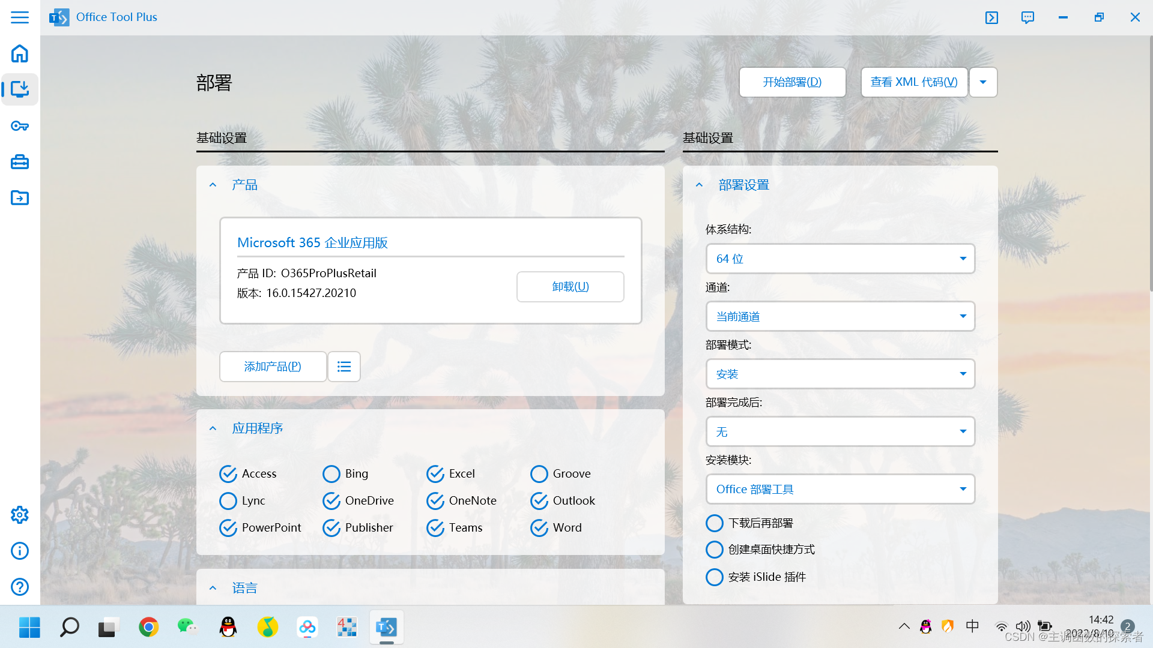The image size is (1153, 648).
Task: Click the vertical scrollbar on right edge
Action: pyautogui.click(x=1150, y=165)
